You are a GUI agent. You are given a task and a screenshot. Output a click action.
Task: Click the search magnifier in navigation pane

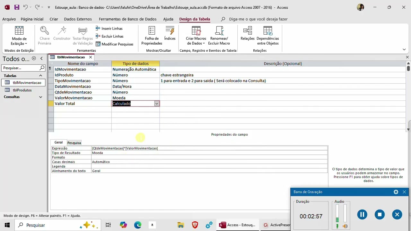(42, 68)
